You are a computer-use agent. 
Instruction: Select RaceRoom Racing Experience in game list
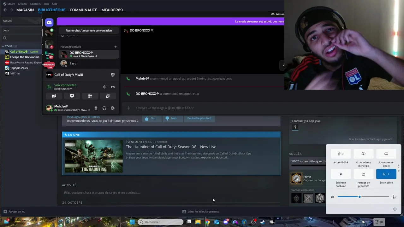(x=21, y=62)
